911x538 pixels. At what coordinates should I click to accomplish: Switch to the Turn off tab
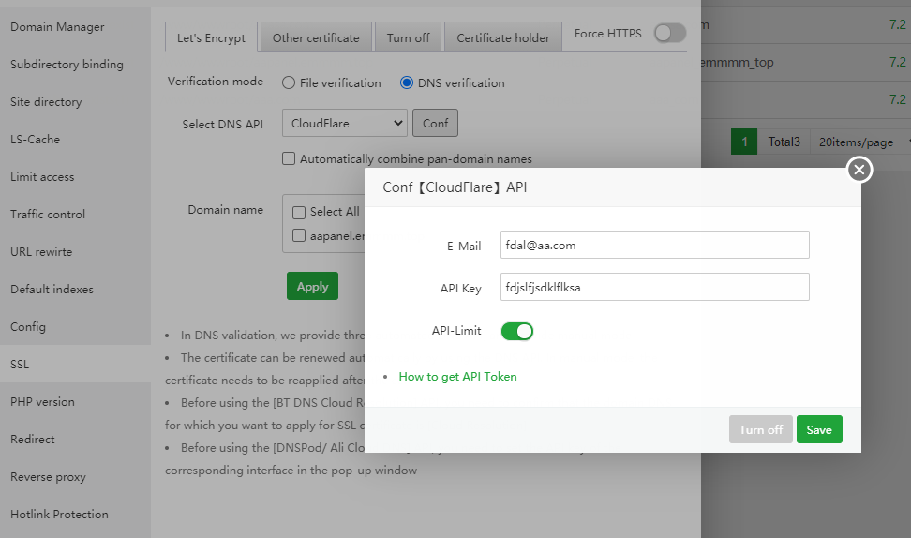click(408, 37)
